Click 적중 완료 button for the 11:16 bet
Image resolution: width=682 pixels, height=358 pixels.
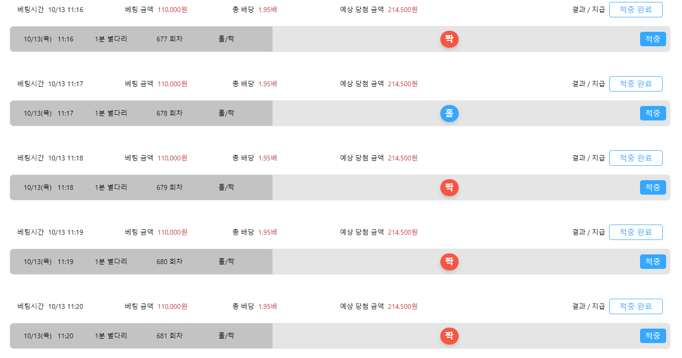tap(635, 10)
